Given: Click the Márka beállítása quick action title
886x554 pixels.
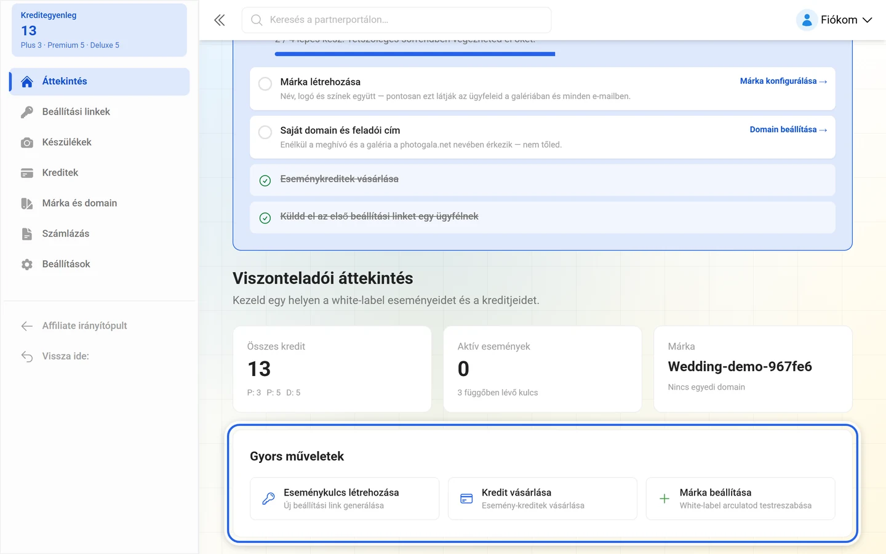Looking at the screenshot, I should 715,492.
